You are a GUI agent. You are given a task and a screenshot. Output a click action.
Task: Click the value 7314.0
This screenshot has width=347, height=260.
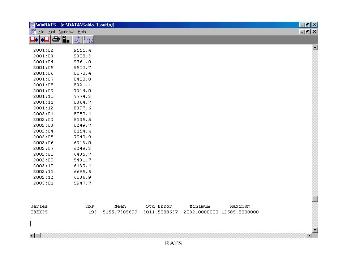point(82,91)
